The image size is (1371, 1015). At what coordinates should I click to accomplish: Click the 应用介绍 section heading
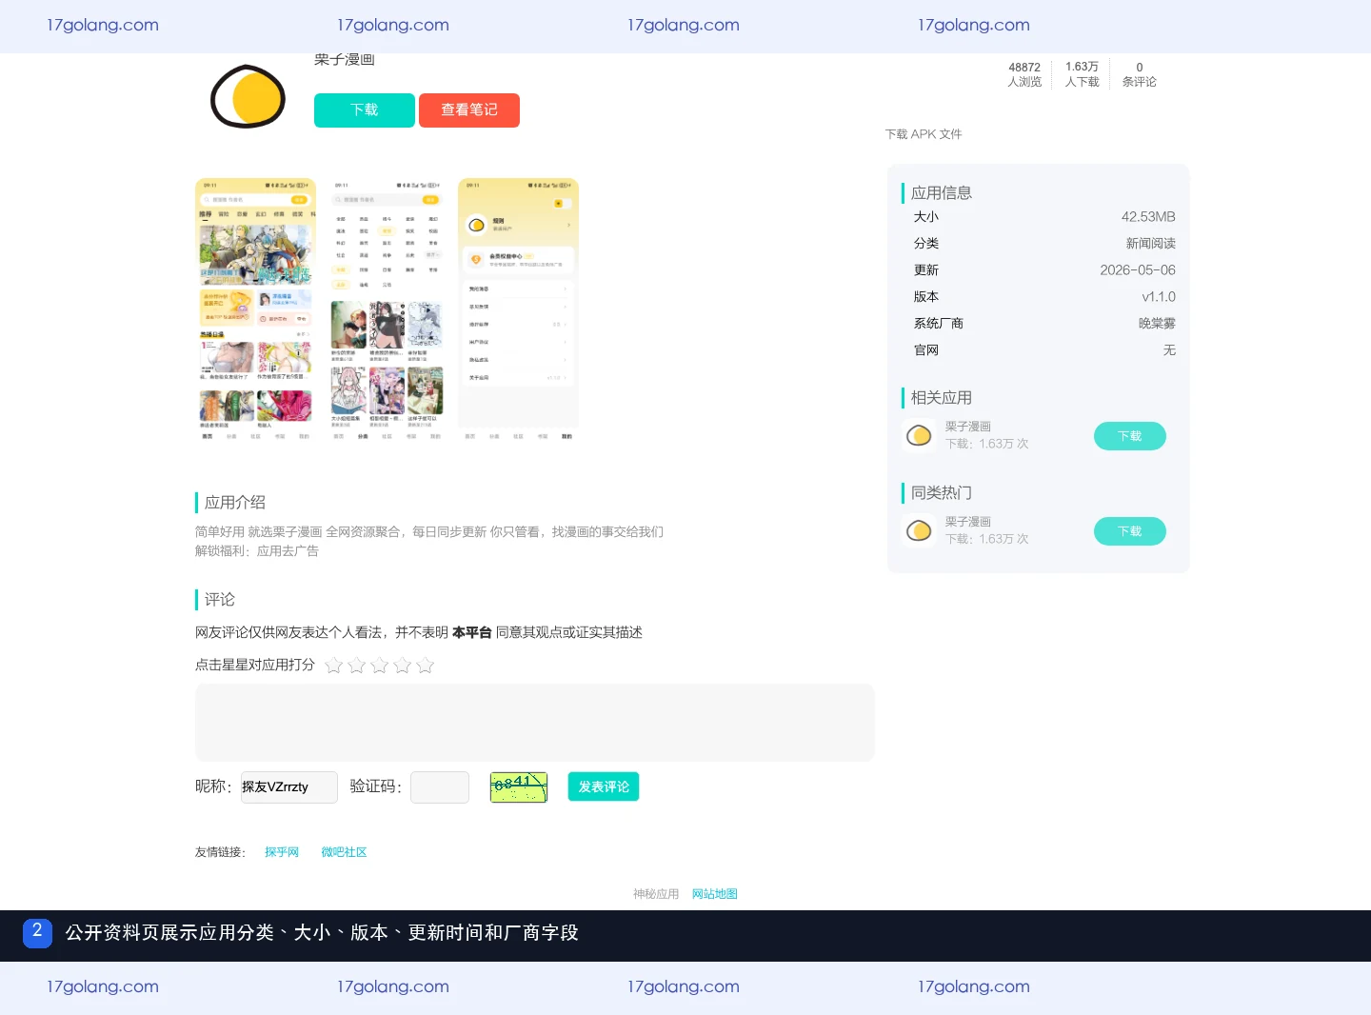click(x=235, y=503)
